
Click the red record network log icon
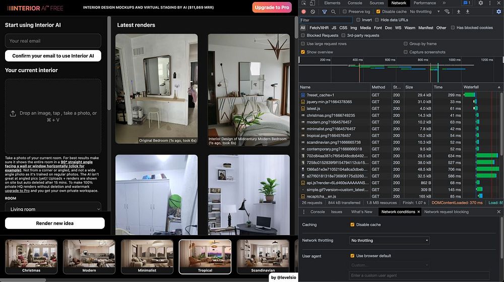[303, 12]
